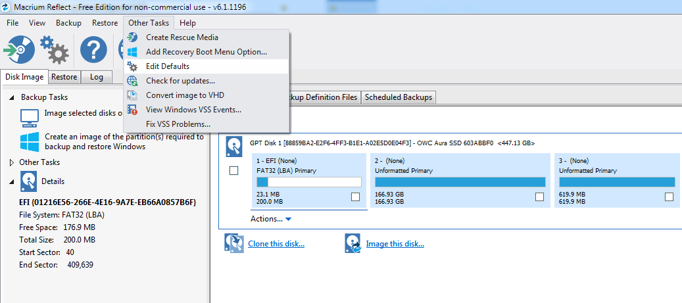Click the monitor icon for imaging selected disks
This screenshot has height=303, width=682.
pos(30,118)
